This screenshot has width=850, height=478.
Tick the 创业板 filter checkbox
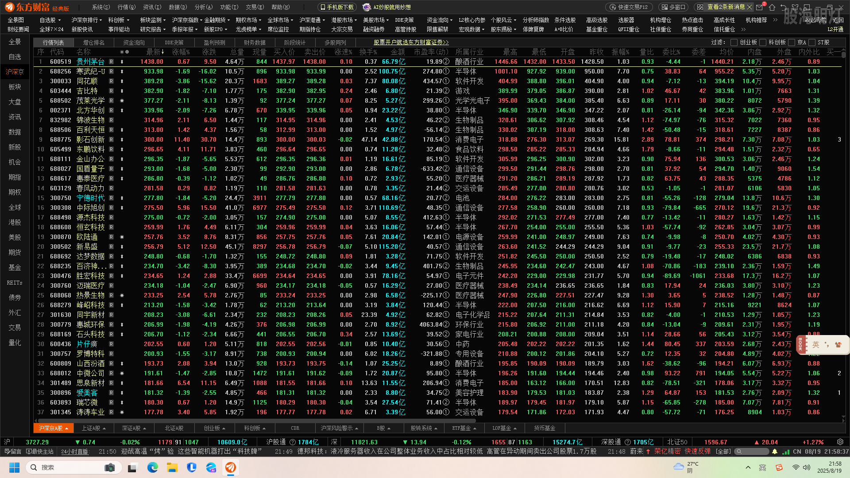(x=734, y=42)
